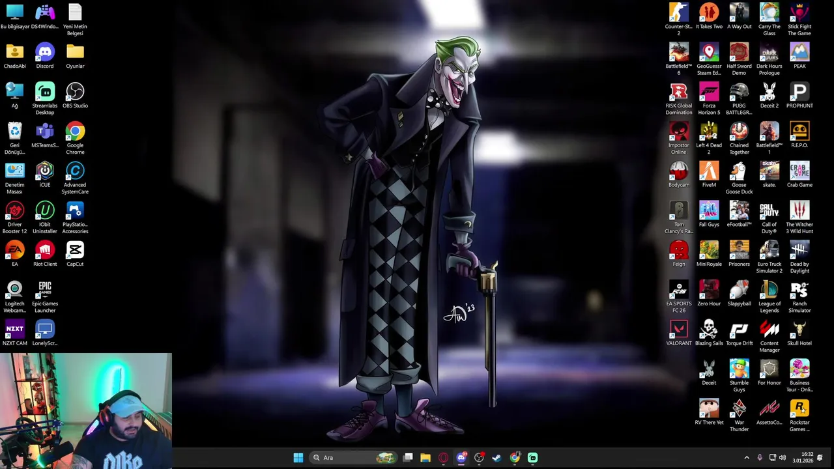Image resolution: width=834 pixels, height=469 pixels.
Task: Select the Riot Client desktop icon
Action: point(45,250)
